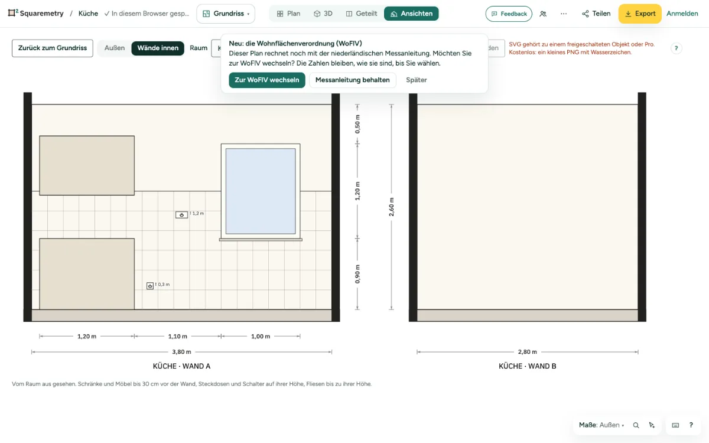Open the Grundriss dropdown

[226, 14]
